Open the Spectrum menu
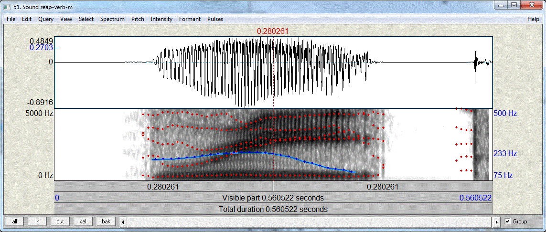Screen dimensions: 546x232 (112, 19)
